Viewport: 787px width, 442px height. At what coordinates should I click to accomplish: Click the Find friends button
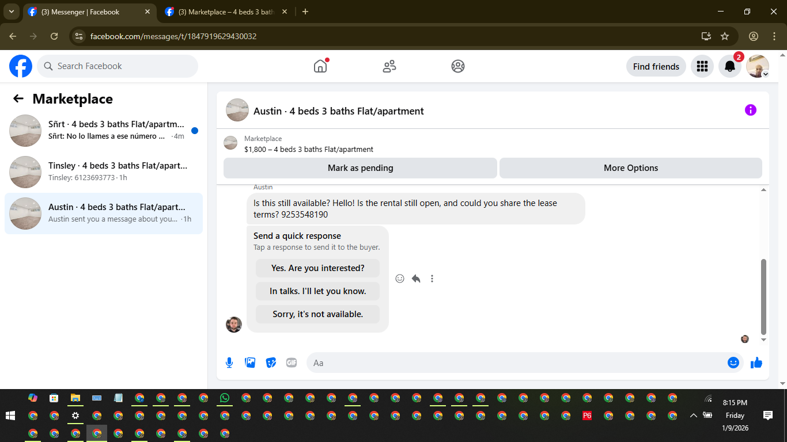[x=656, y=66]
